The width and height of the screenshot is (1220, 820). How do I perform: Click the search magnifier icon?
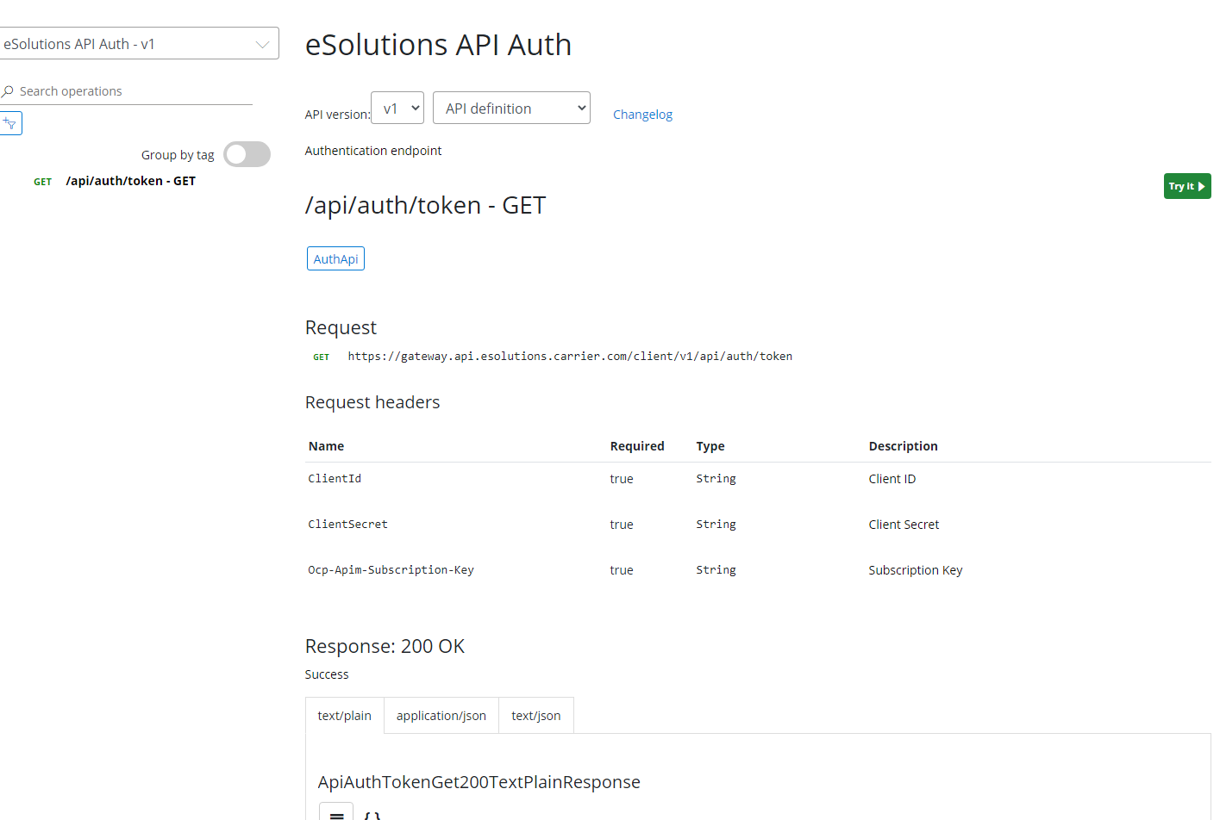8,91
